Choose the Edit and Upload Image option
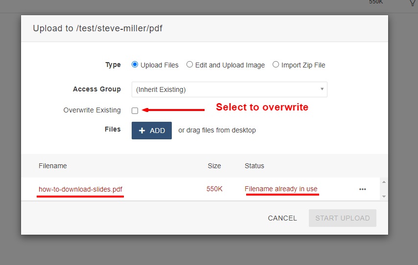 pos(190,65)
